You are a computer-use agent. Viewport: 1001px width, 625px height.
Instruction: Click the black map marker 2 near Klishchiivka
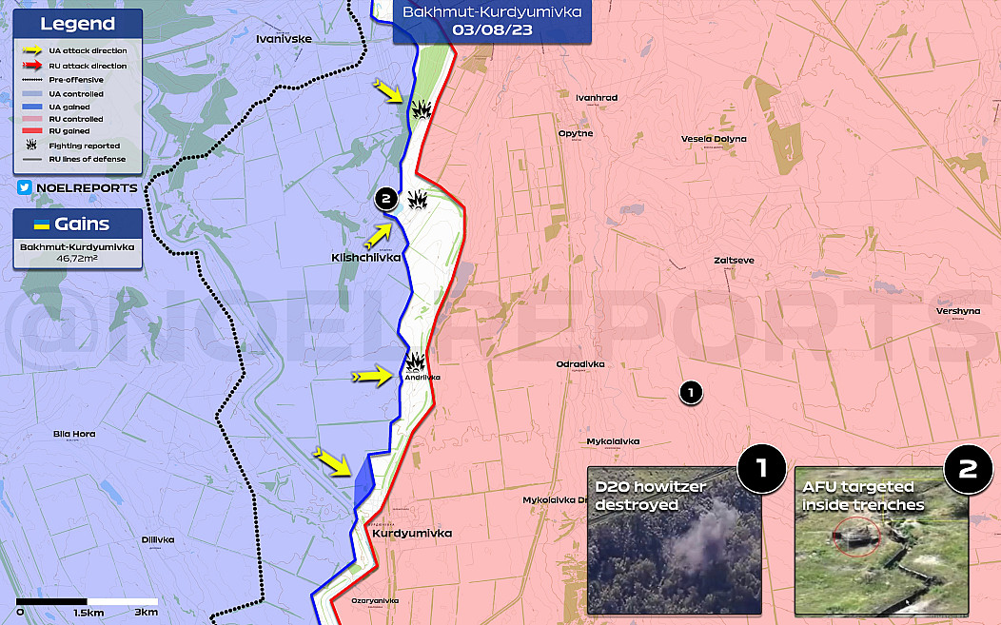point(385,199)
